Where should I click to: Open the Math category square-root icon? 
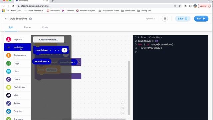(x=9, y=95)
